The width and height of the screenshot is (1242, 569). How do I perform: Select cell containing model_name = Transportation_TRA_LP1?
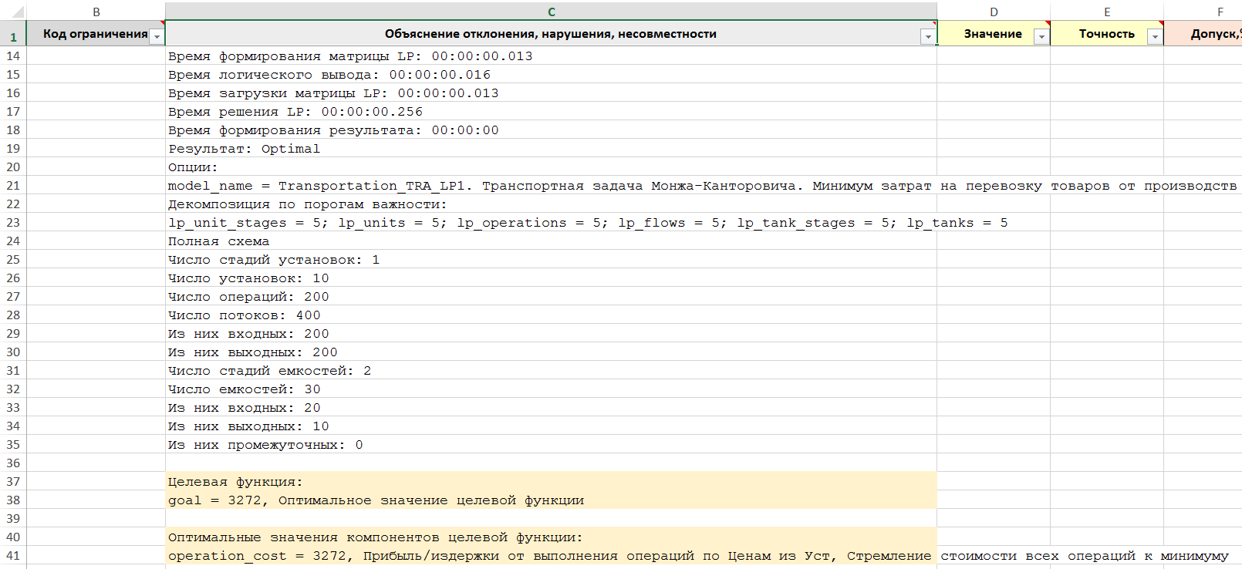click(x=551, y=186)
